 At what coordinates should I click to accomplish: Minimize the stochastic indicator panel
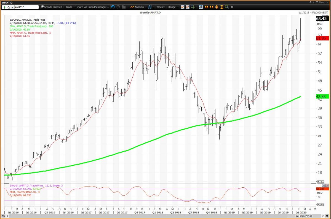click(x=323, y=186)
